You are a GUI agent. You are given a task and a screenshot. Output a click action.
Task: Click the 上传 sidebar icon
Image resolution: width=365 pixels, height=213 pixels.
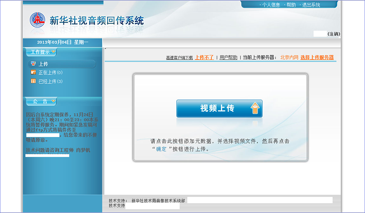33,64
